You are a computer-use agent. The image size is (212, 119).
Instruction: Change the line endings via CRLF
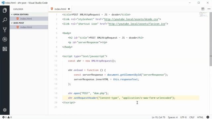pos(192,117)
